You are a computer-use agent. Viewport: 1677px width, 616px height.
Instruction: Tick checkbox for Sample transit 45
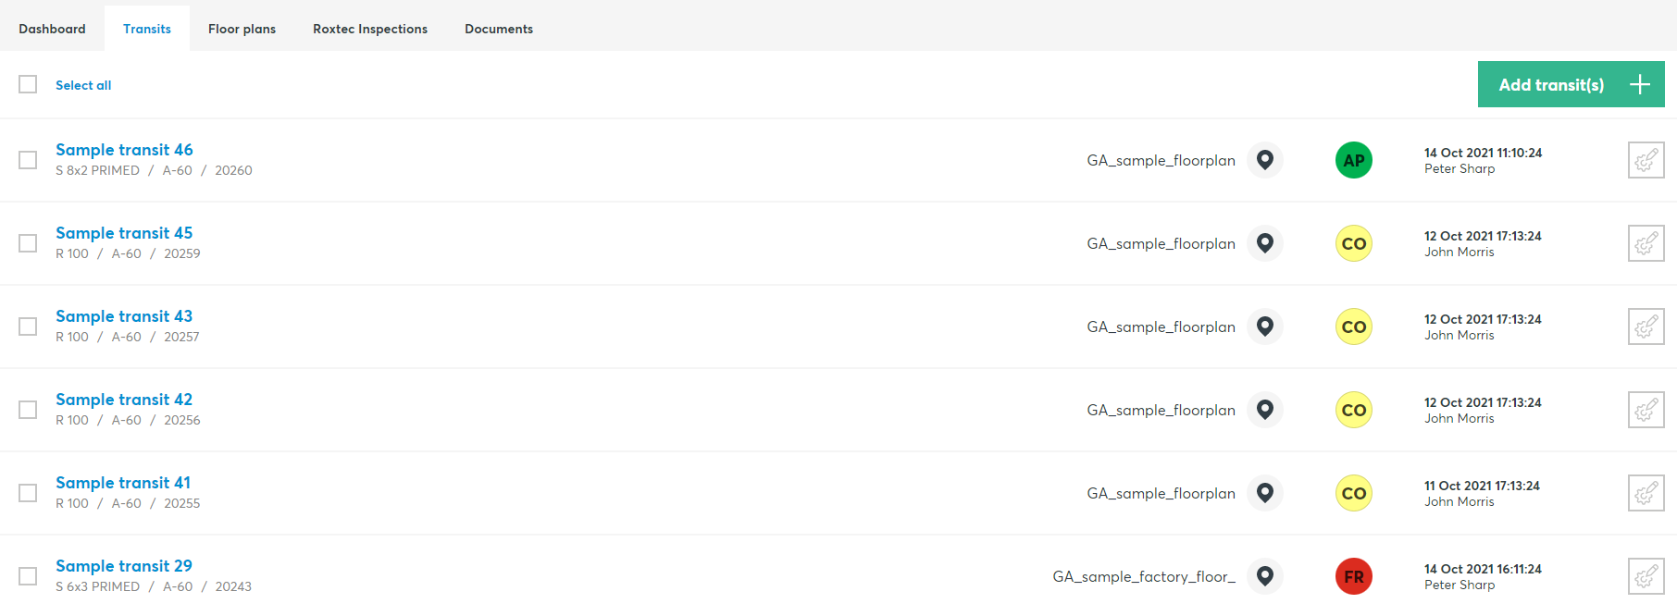tap(28, 243)
